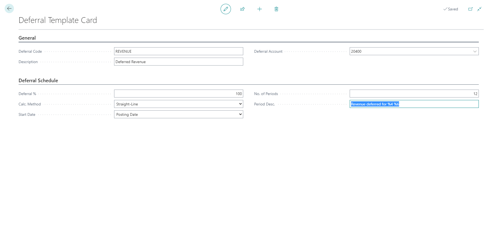Click the Deferral % label

tap(27, 94)
